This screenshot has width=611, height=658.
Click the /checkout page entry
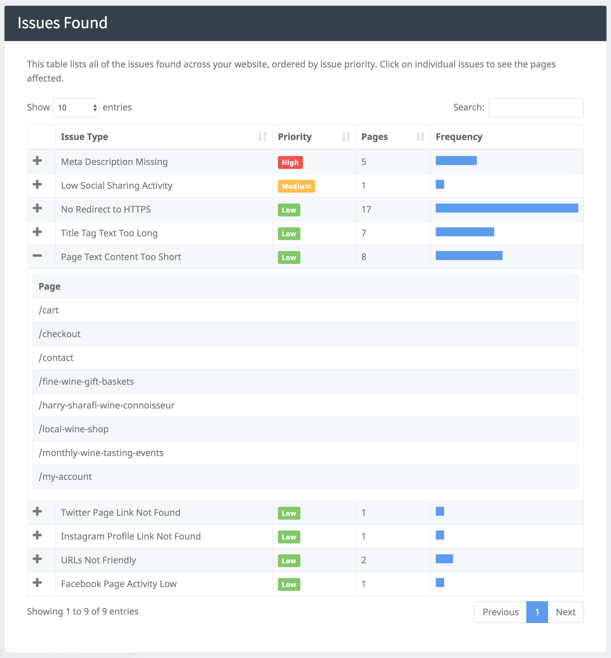click(x=59, y=334)
